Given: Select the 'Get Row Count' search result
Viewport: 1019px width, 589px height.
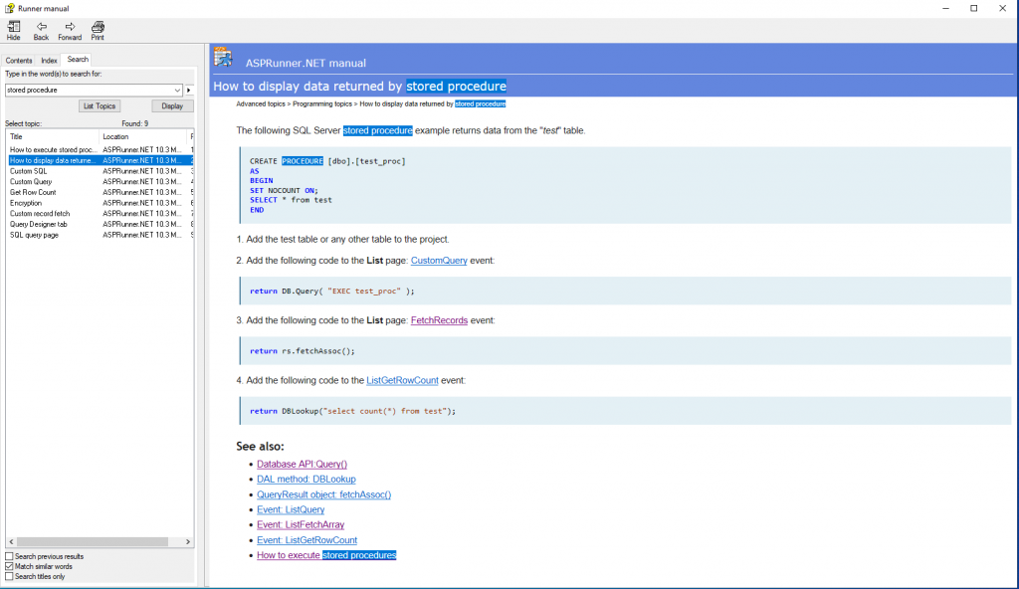Looking at the screenshot, I should 101,192.
